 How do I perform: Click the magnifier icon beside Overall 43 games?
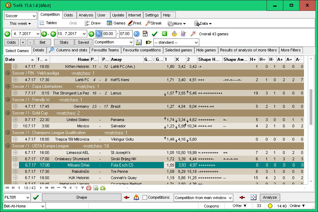pos(193,34)
